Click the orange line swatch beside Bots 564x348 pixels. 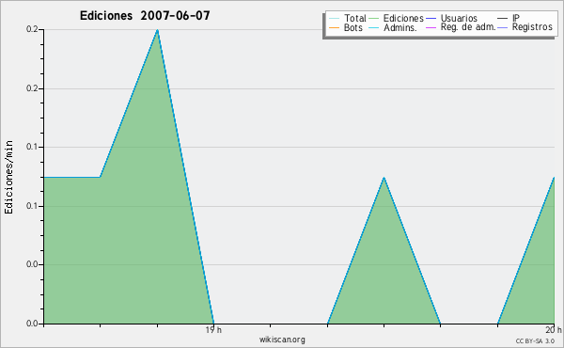click(334, 27)
